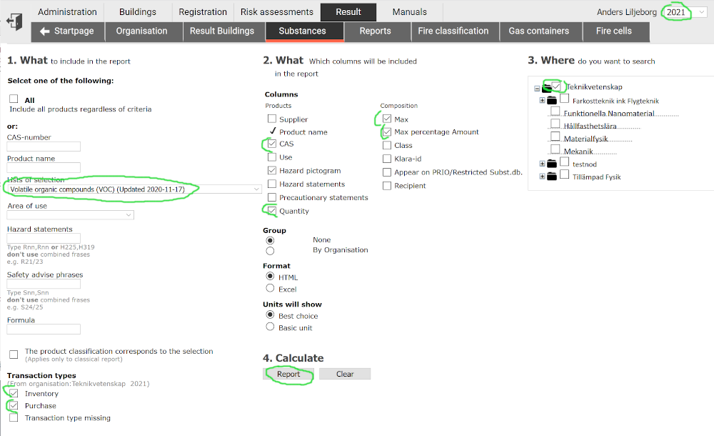Screen dimensions: 714x436
Task: Check Appear on PRIO/Restricted Subst.db. checkbox
Action: pyautogui.click(x=387, y=172)
